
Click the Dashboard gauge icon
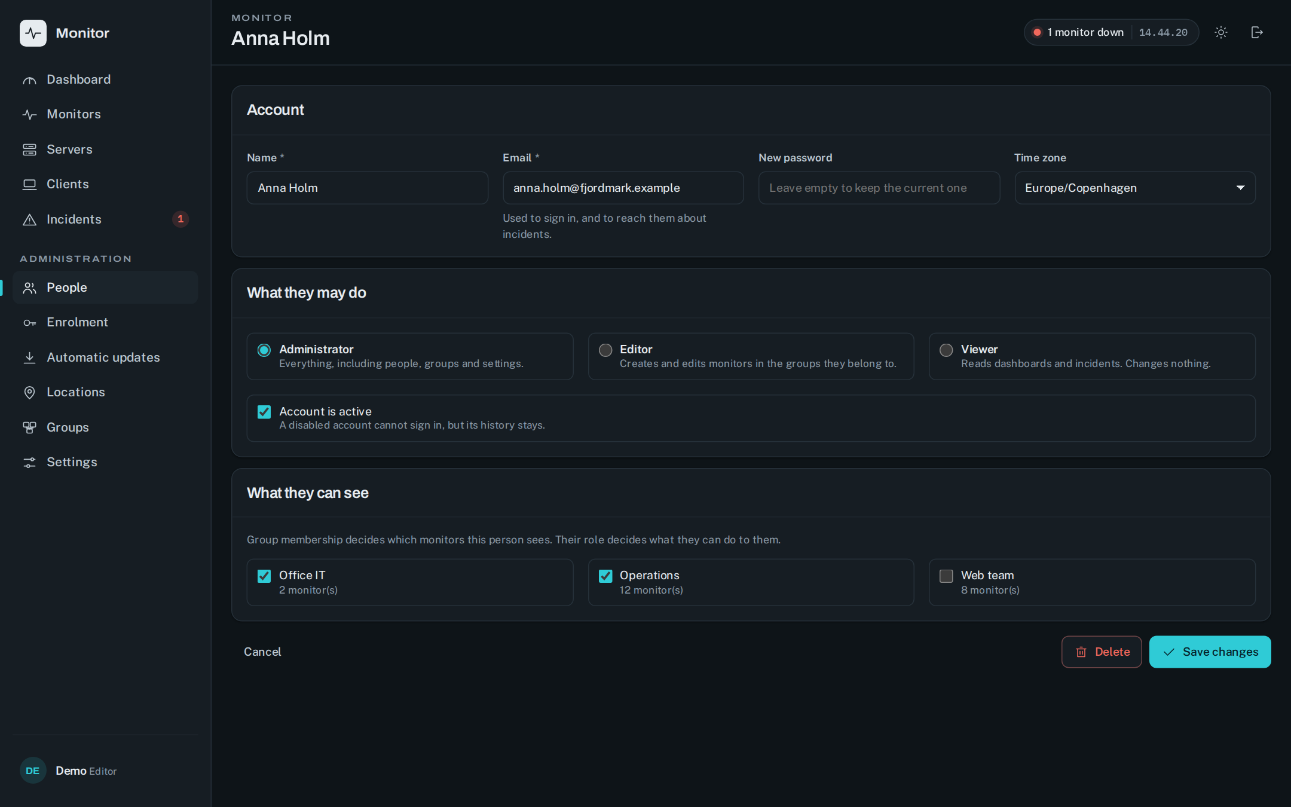29,80
